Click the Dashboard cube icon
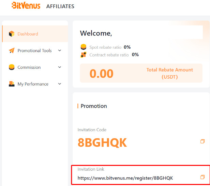The width and height of the screenshot is (210, 186). point(12,34)
